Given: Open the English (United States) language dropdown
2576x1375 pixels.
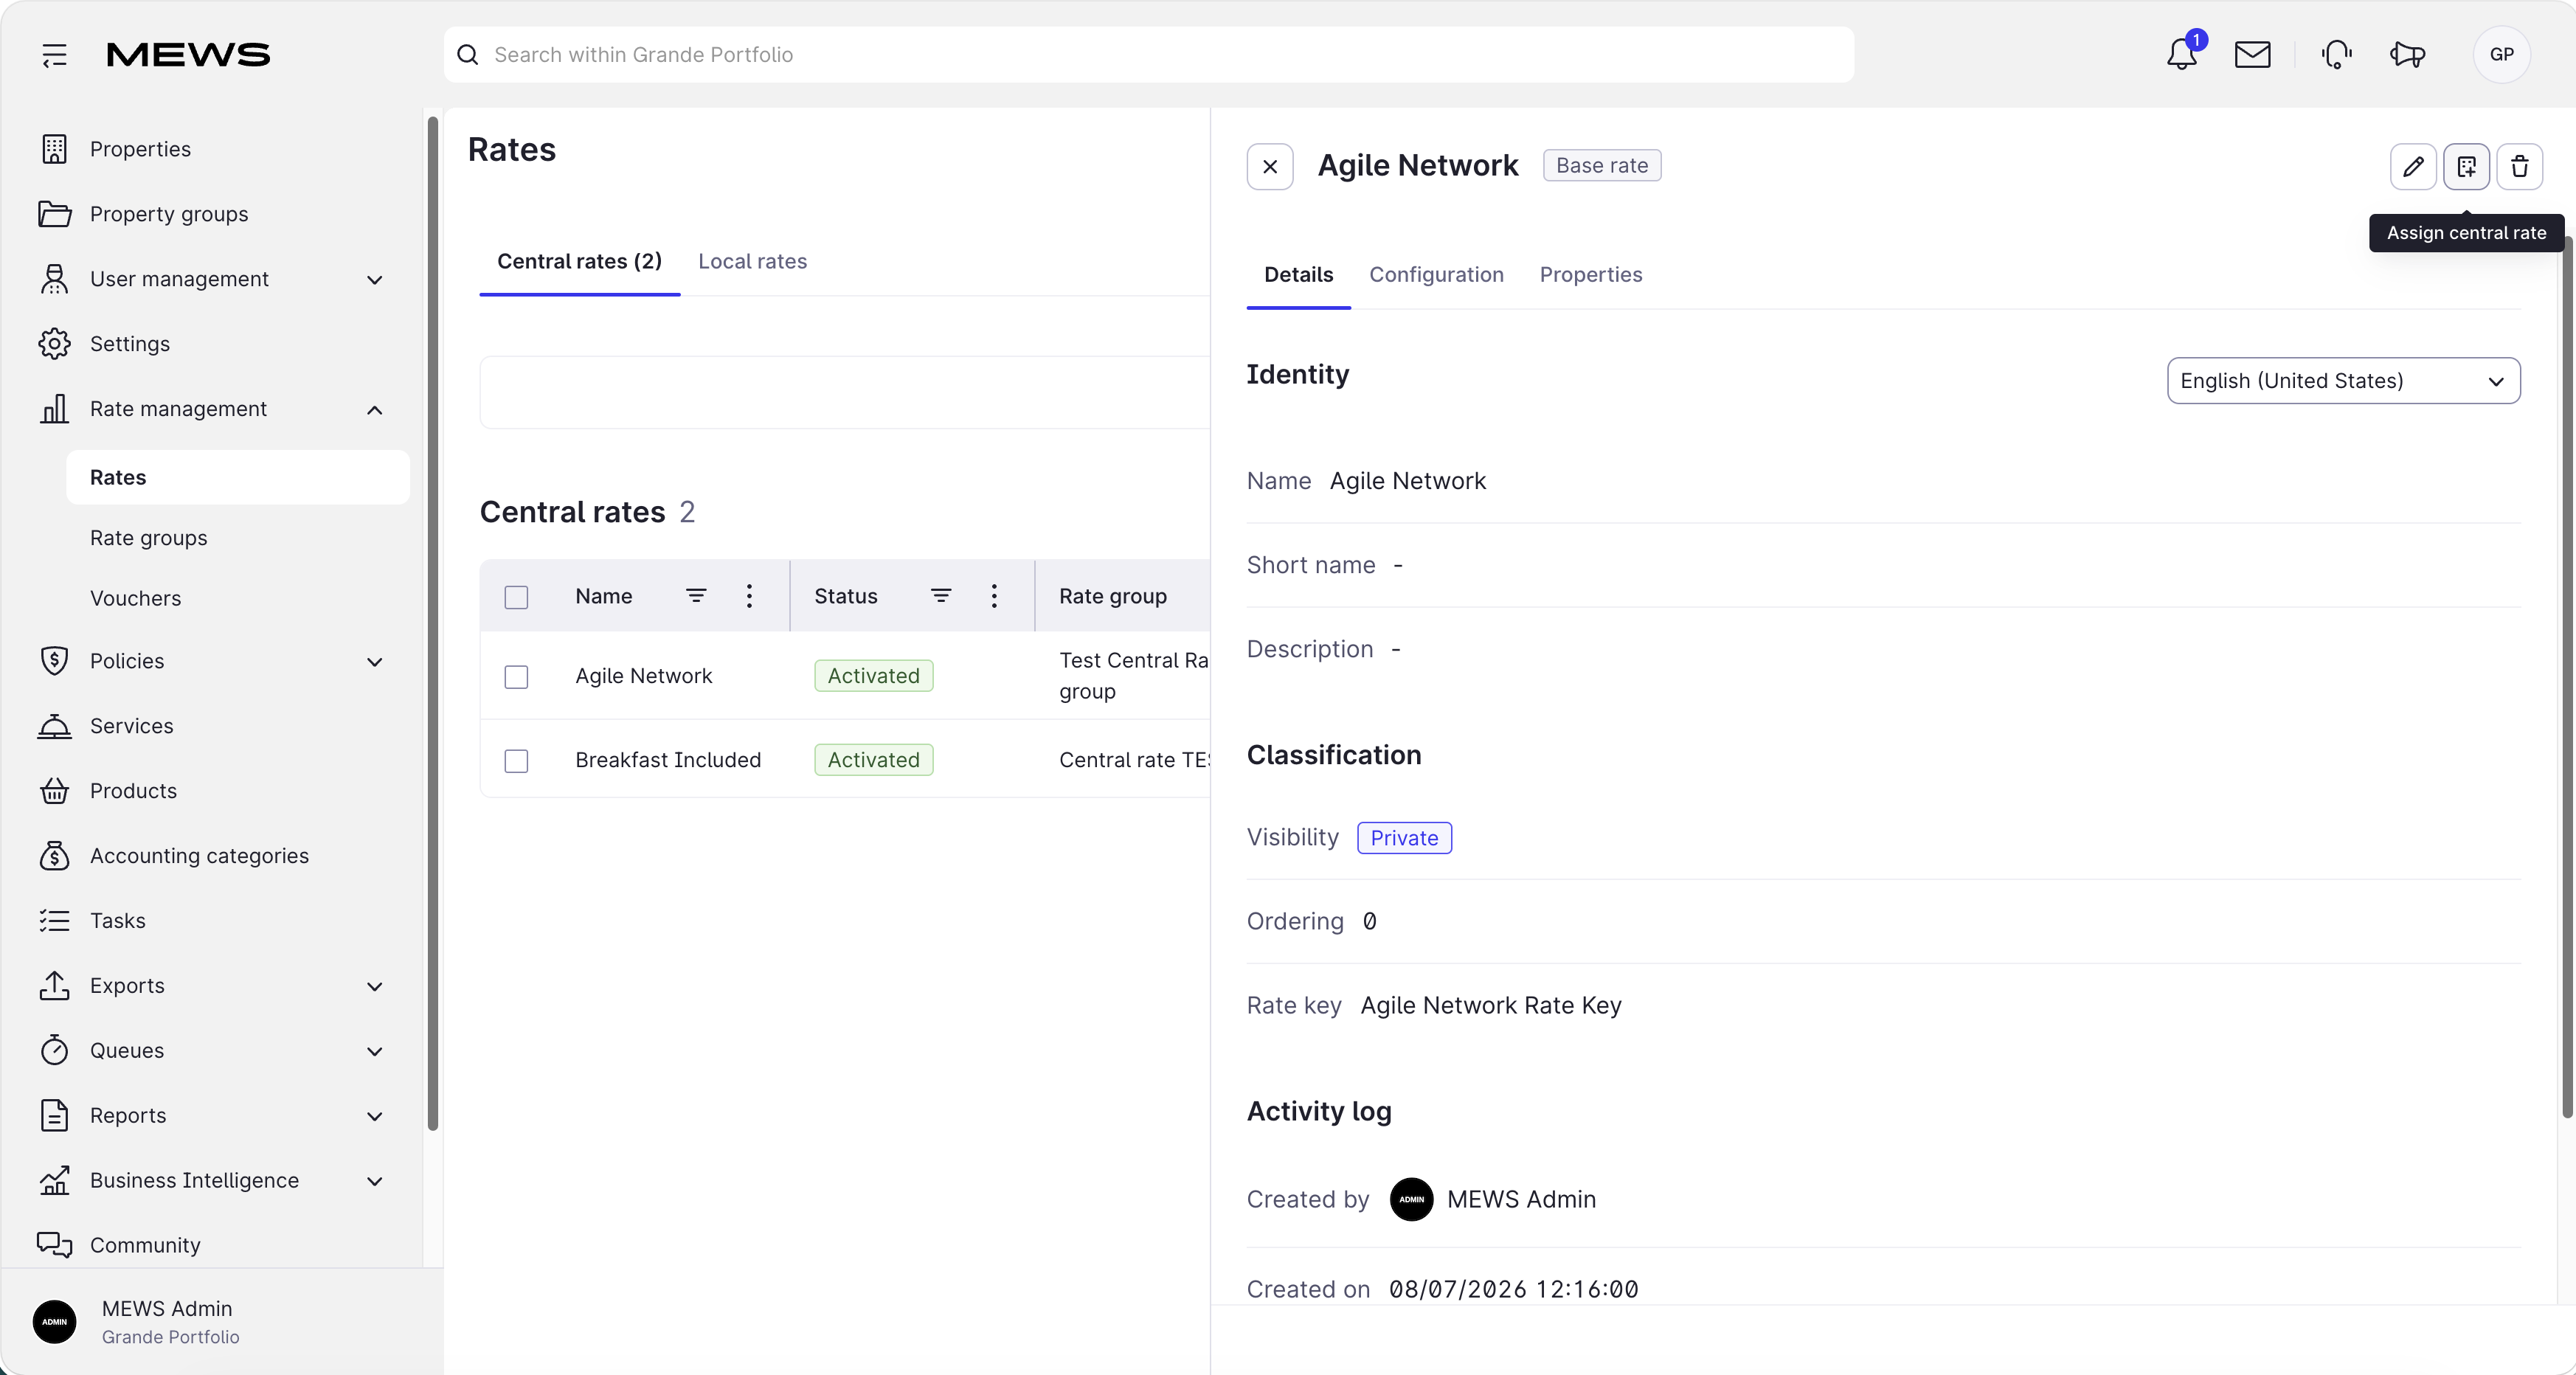Looking at the screenshot, I should [2343, 381].
